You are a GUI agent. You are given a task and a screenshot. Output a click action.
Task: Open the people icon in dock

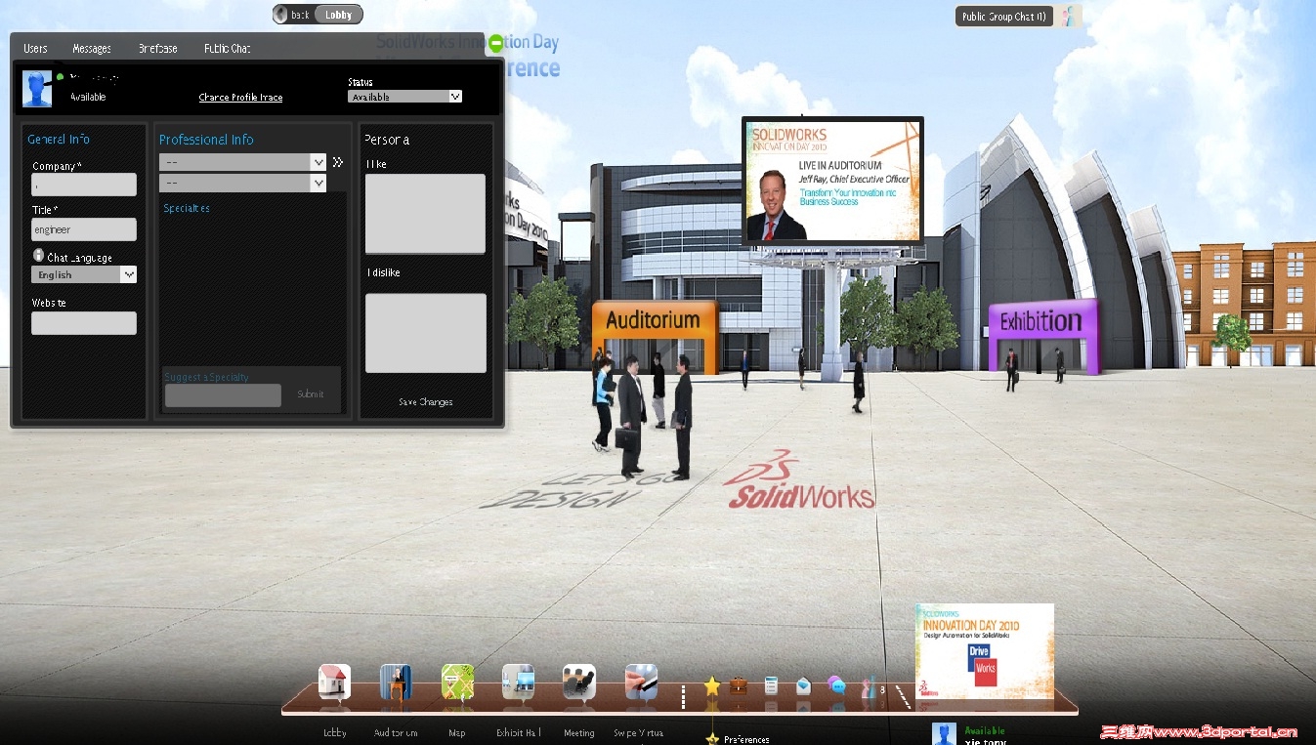(x=868, y=686)
